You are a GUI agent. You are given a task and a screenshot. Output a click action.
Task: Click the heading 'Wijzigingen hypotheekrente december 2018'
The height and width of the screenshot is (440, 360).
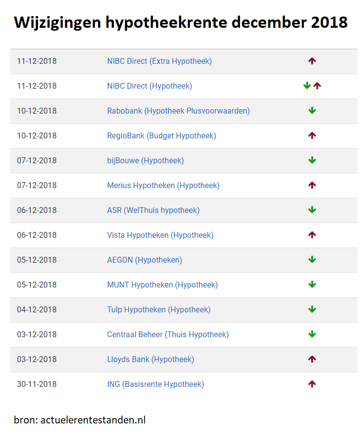pyautogui.click(x=181, y=23)
